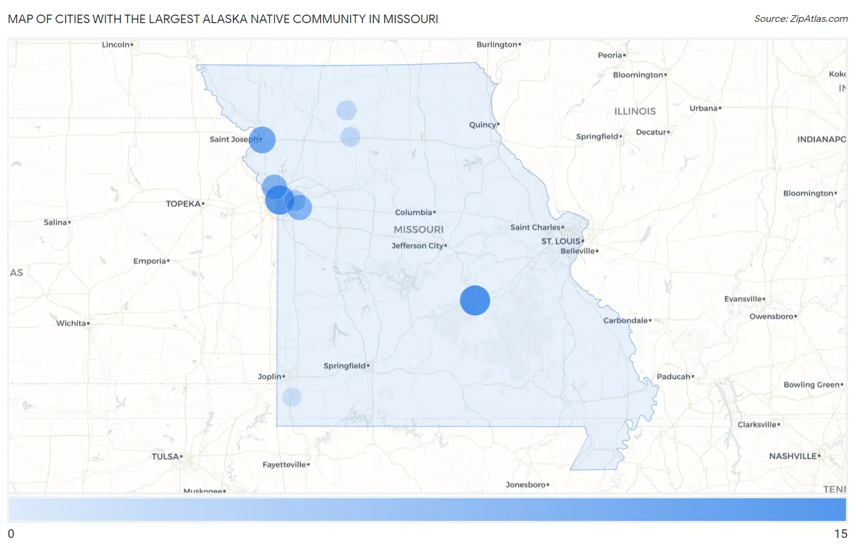Click the MISSOURI state label

tap(418, 229)
